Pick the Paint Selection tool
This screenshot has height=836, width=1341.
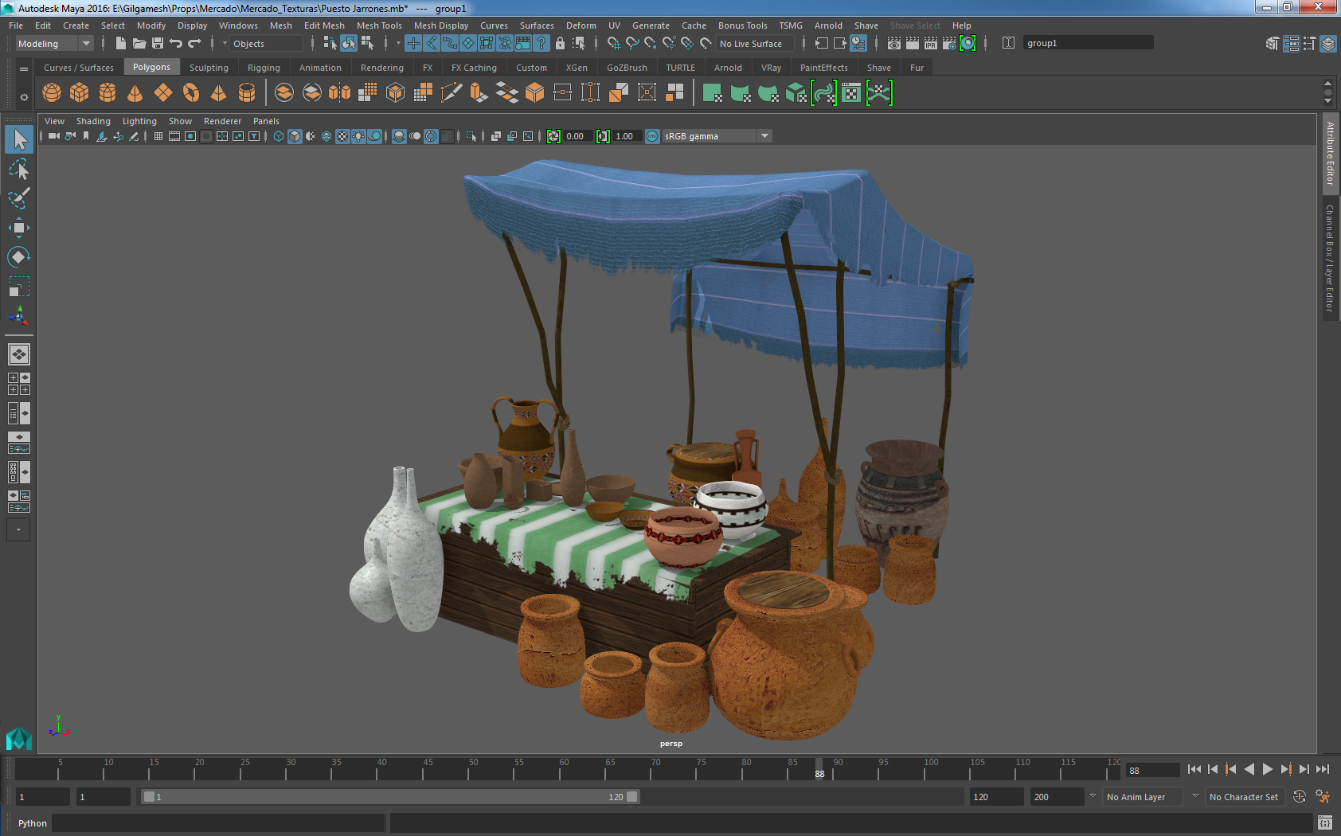[19, 198]
